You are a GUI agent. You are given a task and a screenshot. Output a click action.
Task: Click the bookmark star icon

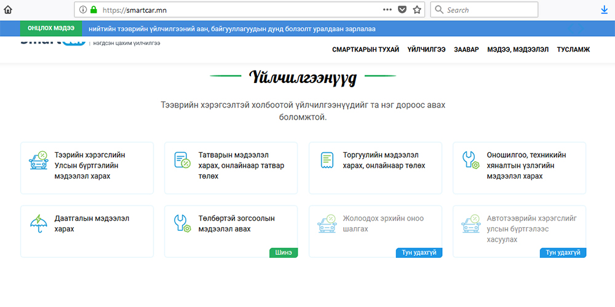[417, 10]
